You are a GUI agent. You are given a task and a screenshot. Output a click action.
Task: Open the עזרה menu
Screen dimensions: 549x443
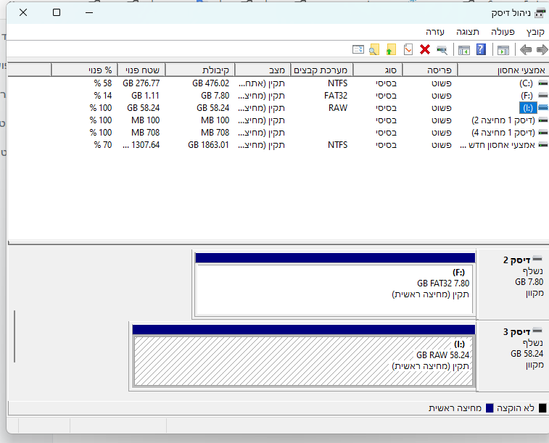(x=435, y=32)
